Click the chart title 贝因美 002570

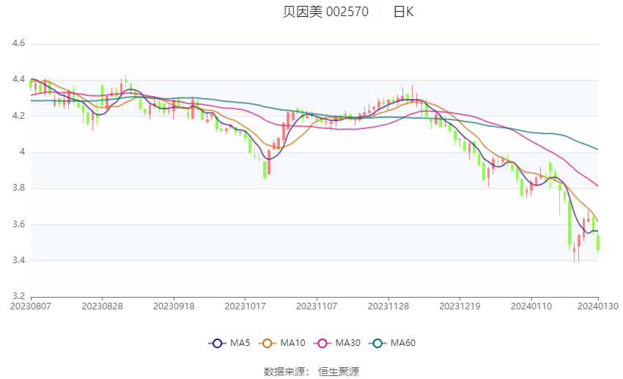pos(326,12)
